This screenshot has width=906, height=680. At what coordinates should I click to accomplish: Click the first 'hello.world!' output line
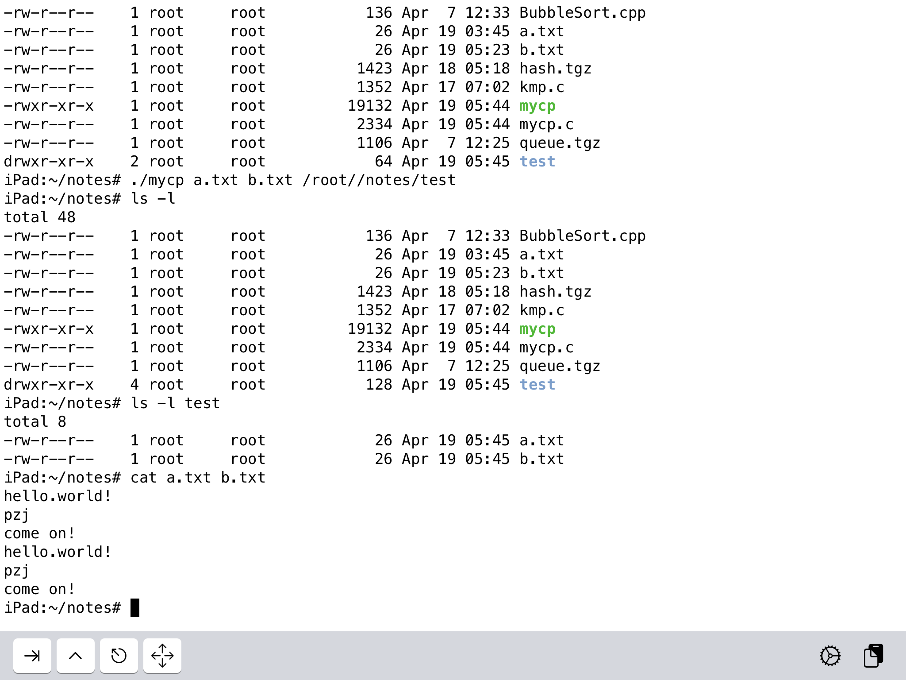(x=58, y=496)
